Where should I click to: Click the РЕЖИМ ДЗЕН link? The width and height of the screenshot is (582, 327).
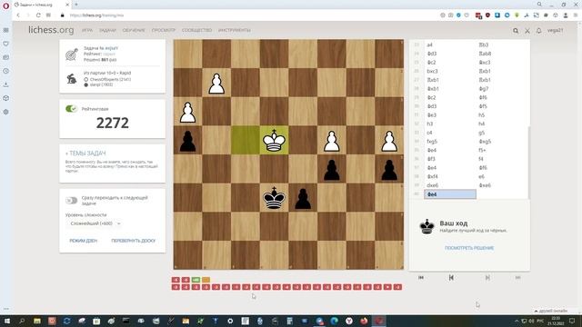pos(83,241)
